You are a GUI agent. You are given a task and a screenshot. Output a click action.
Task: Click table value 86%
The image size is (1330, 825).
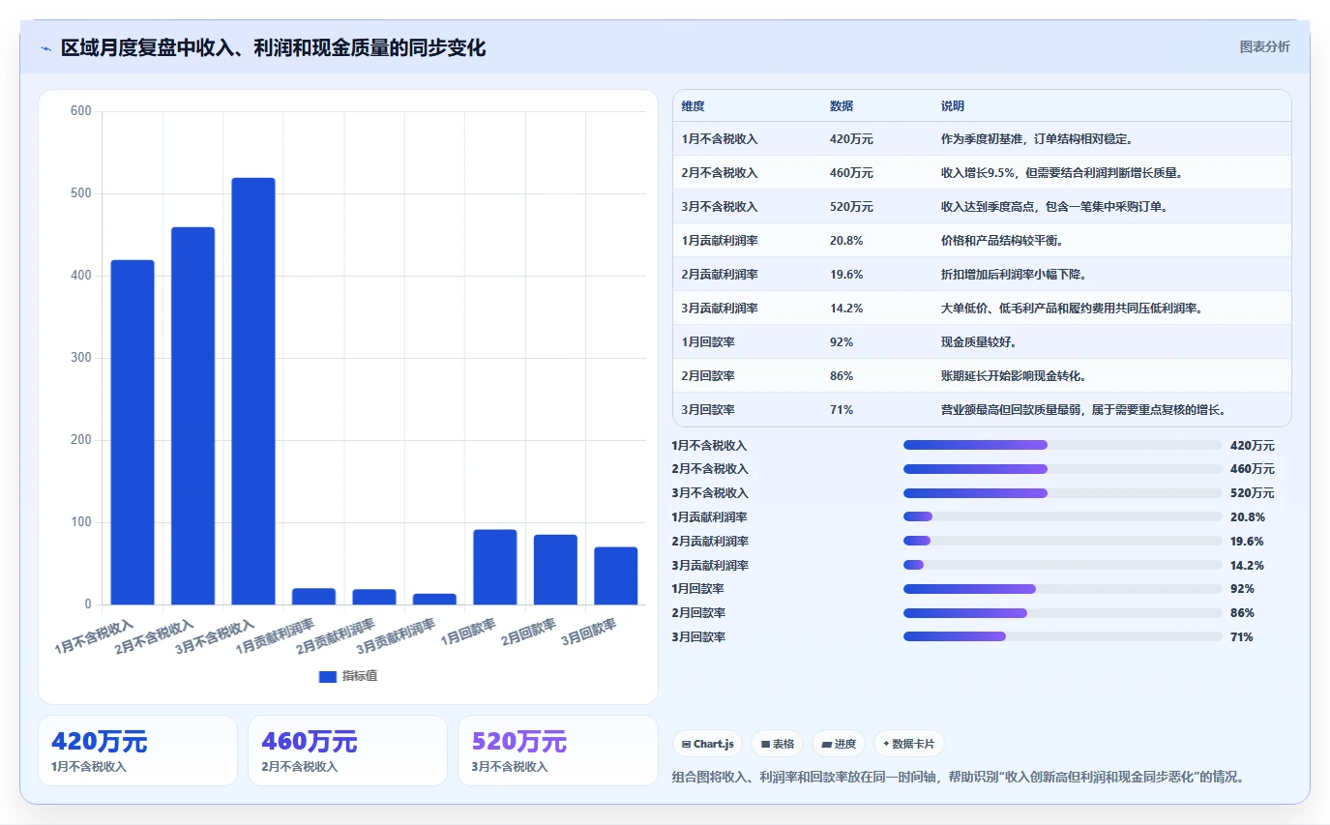(x=842, y=376)
